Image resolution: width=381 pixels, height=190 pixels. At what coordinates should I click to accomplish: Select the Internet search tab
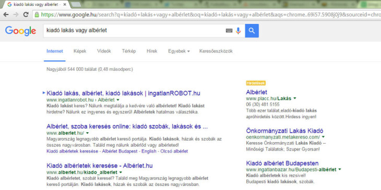55,51
